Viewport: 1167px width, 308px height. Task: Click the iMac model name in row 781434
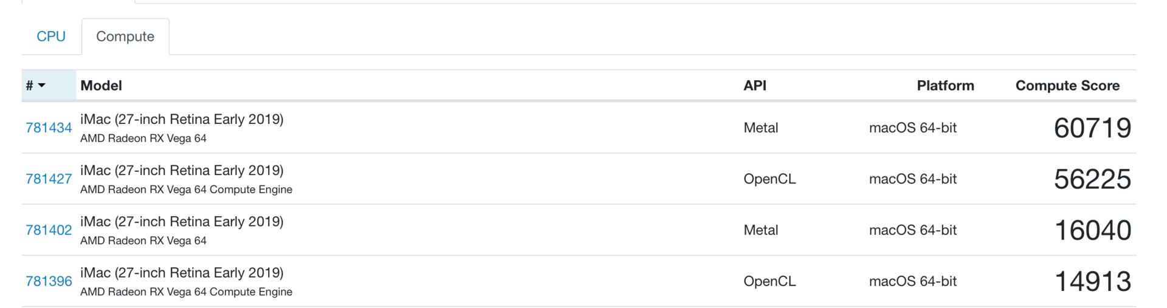pos(182,119)
